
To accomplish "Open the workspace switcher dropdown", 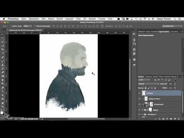I will [172, 26].
